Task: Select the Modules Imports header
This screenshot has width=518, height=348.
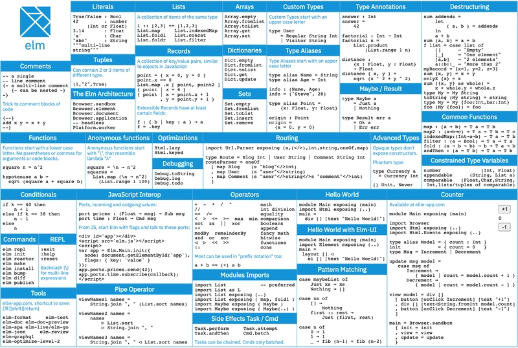Action: 245,275
